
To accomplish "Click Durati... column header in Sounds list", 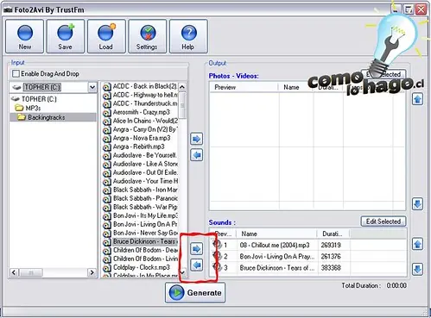I will (x=333, y=234).
